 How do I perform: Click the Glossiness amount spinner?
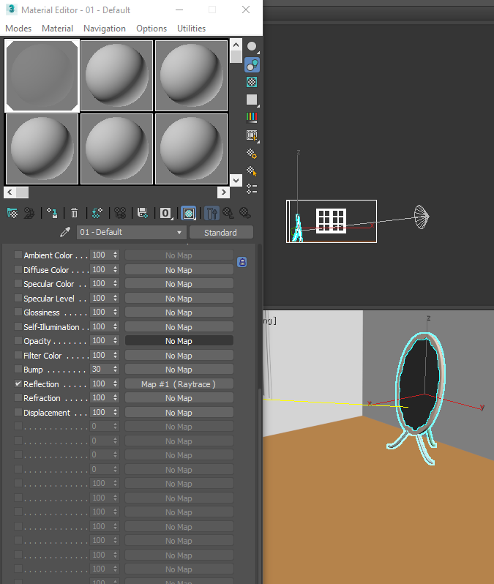115,312
